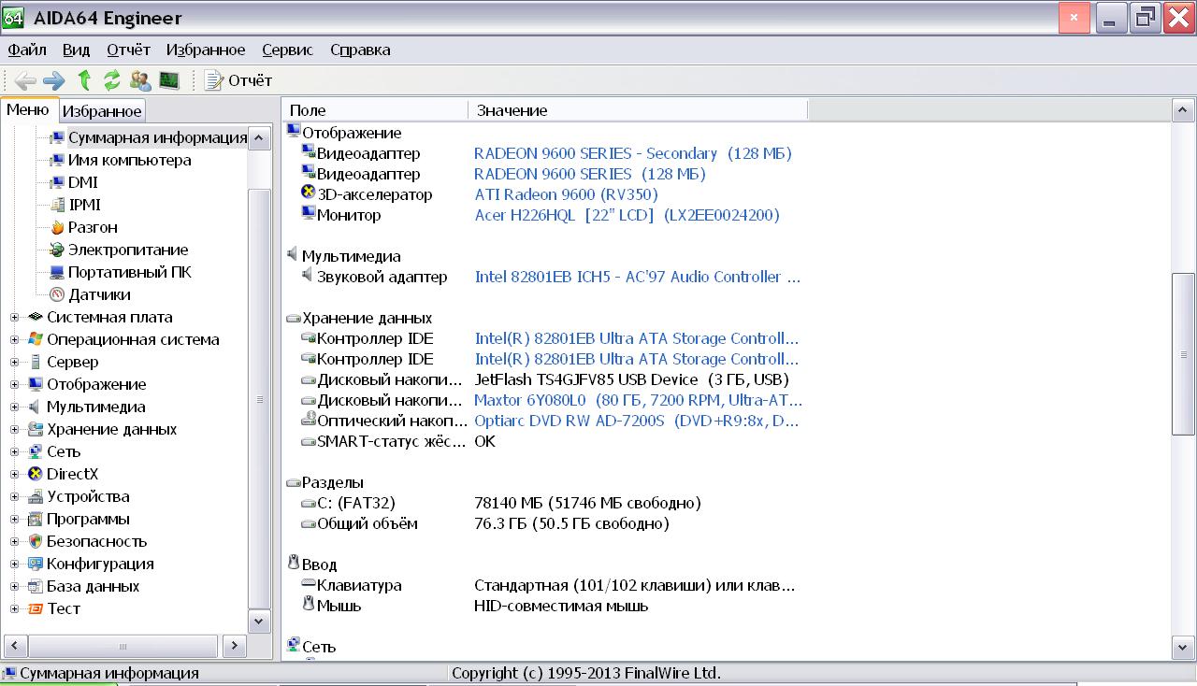
Task: Open Maxtor 6Y080L0 disk link
Action: (638, 400)
